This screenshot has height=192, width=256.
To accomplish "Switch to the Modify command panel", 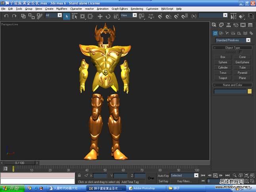I will (221, 25).
